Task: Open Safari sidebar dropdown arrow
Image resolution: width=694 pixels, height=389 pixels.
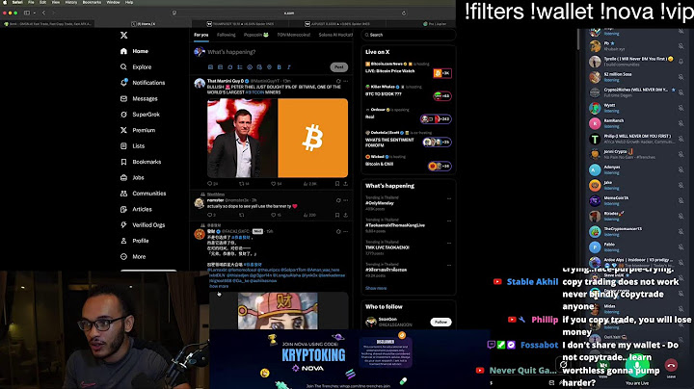Action: coord(34,13)
